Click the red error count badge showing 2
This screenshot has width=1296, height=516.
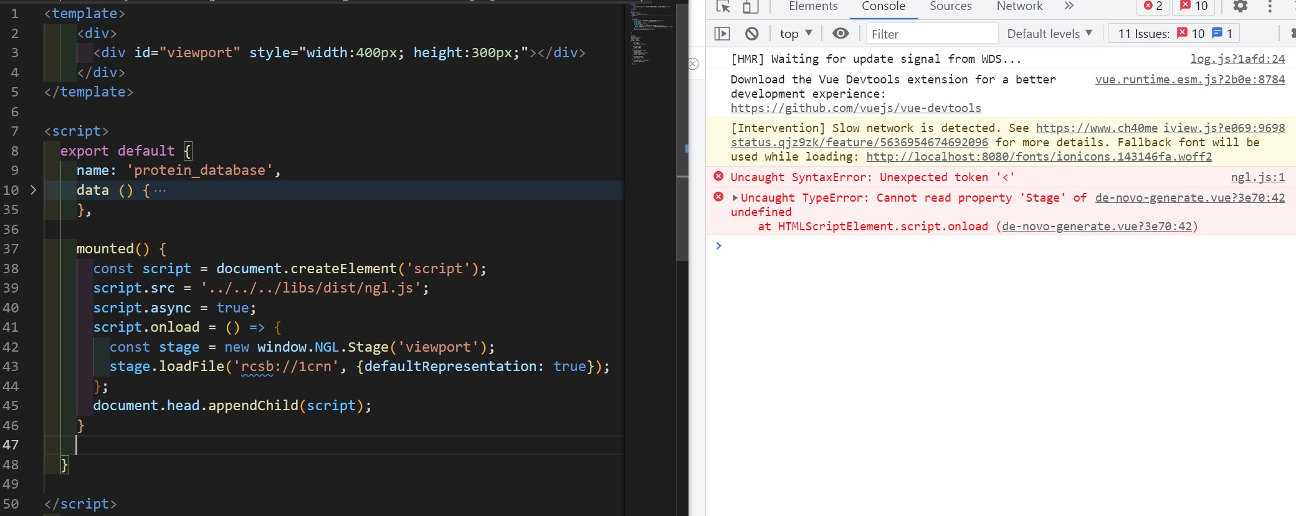pyautogui.click(x=1153, y=6)
